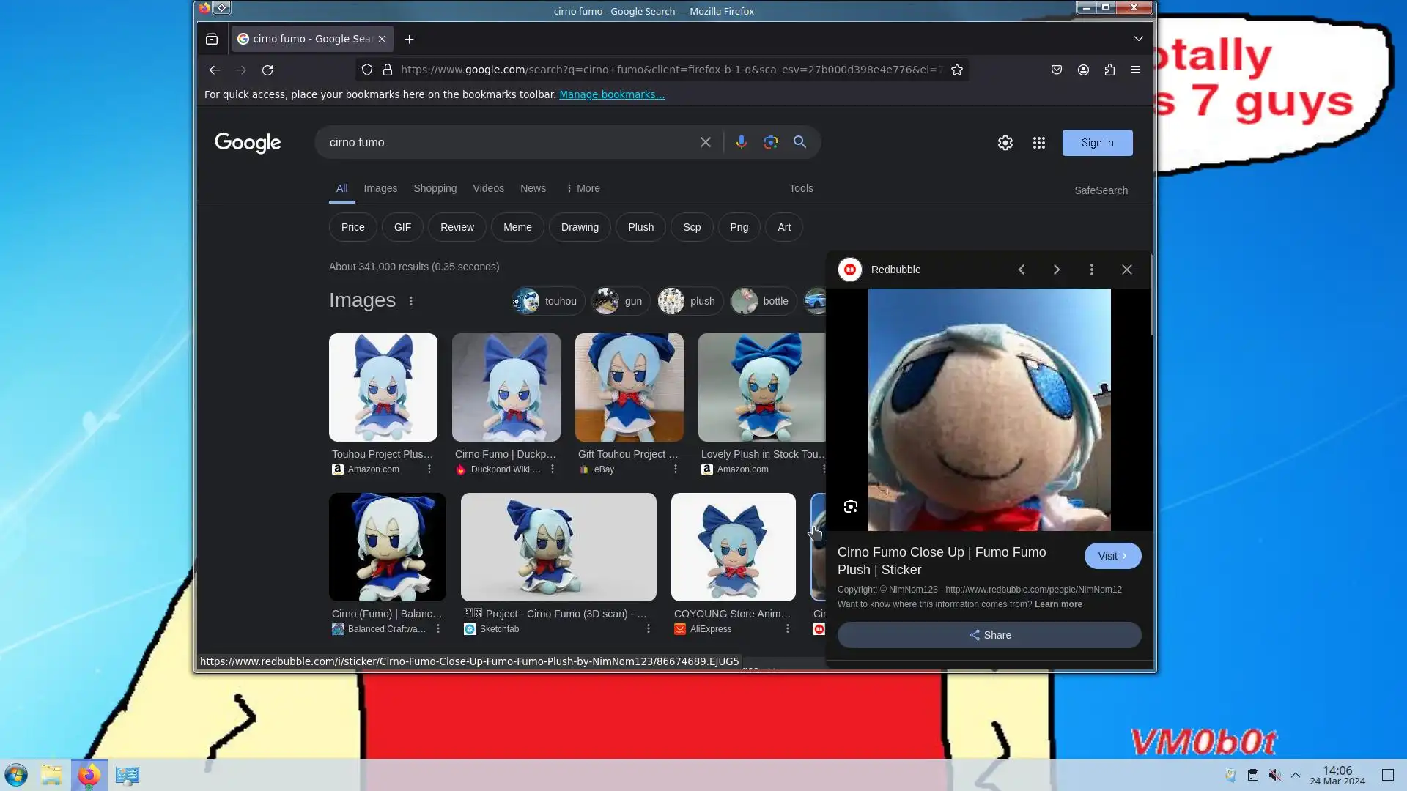The height and width of the screenshot is (791, 1407).
Task: Bookmark this page with star icon
Action: [x=956, y=70]
